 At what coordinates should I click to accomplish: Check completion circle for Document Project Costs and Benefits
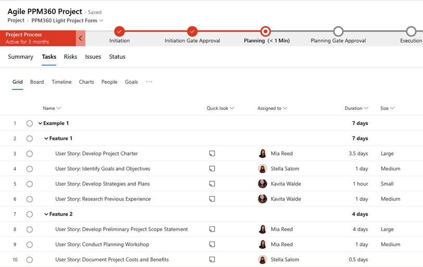coord(30,260)
